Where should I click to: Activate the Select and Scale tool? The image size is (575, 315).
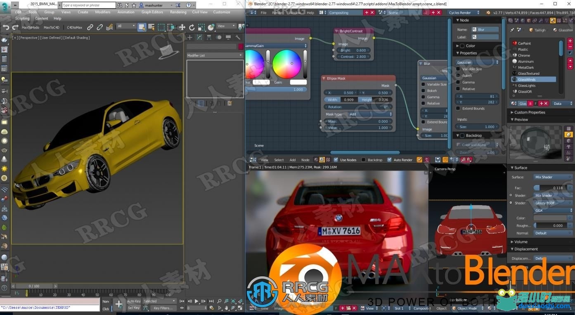(x=201, y=27)
